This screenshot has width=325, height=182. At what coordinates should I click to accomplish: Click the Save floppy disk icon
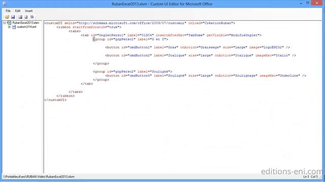pos(13,17)
